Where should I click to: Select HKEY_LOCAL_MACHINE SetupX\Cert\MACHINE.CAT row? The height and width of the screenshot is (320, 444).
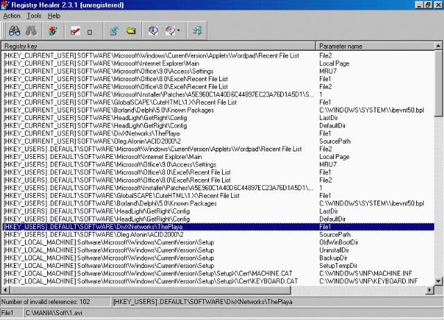coord(218,273)
